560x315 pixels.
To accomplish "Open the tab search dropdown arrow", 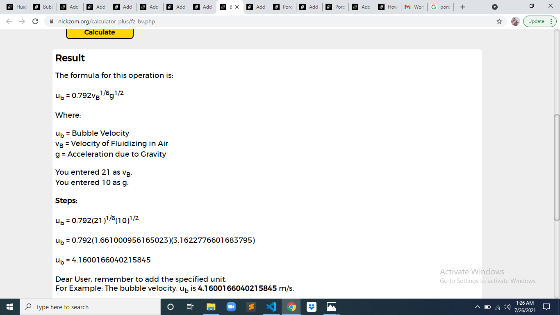I will point(494,7).
